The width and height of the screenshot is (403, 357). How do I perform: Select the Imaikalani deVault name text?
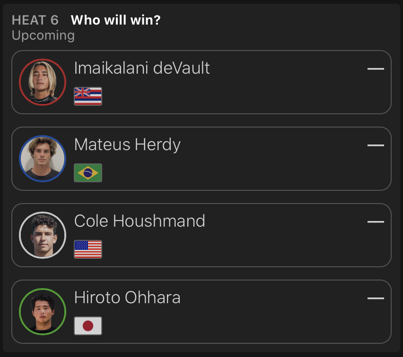(x=142, y=68)
